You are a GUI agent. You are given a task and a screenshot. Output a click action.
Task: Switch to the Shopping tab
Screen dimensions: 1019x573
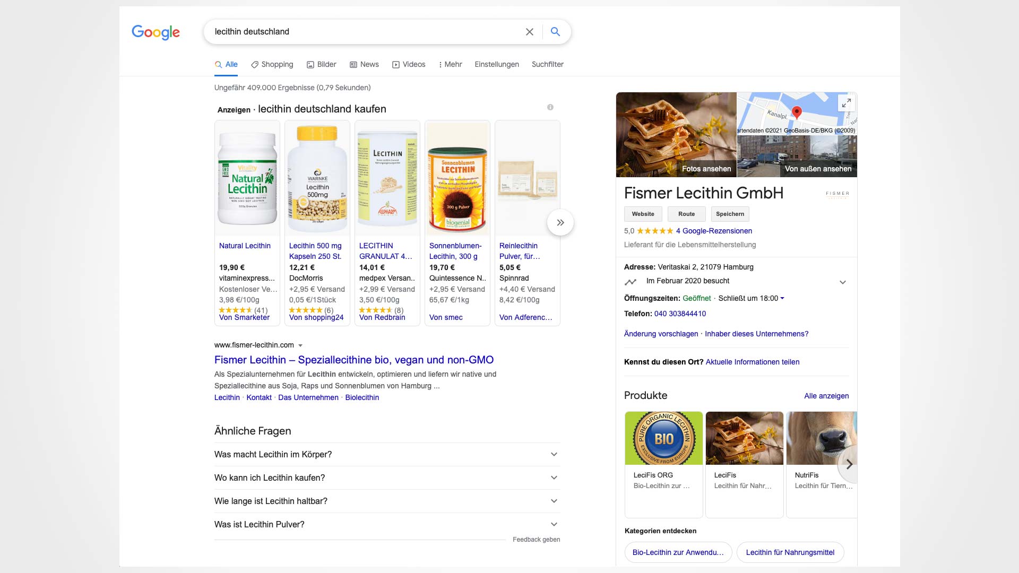click(272, 64)
